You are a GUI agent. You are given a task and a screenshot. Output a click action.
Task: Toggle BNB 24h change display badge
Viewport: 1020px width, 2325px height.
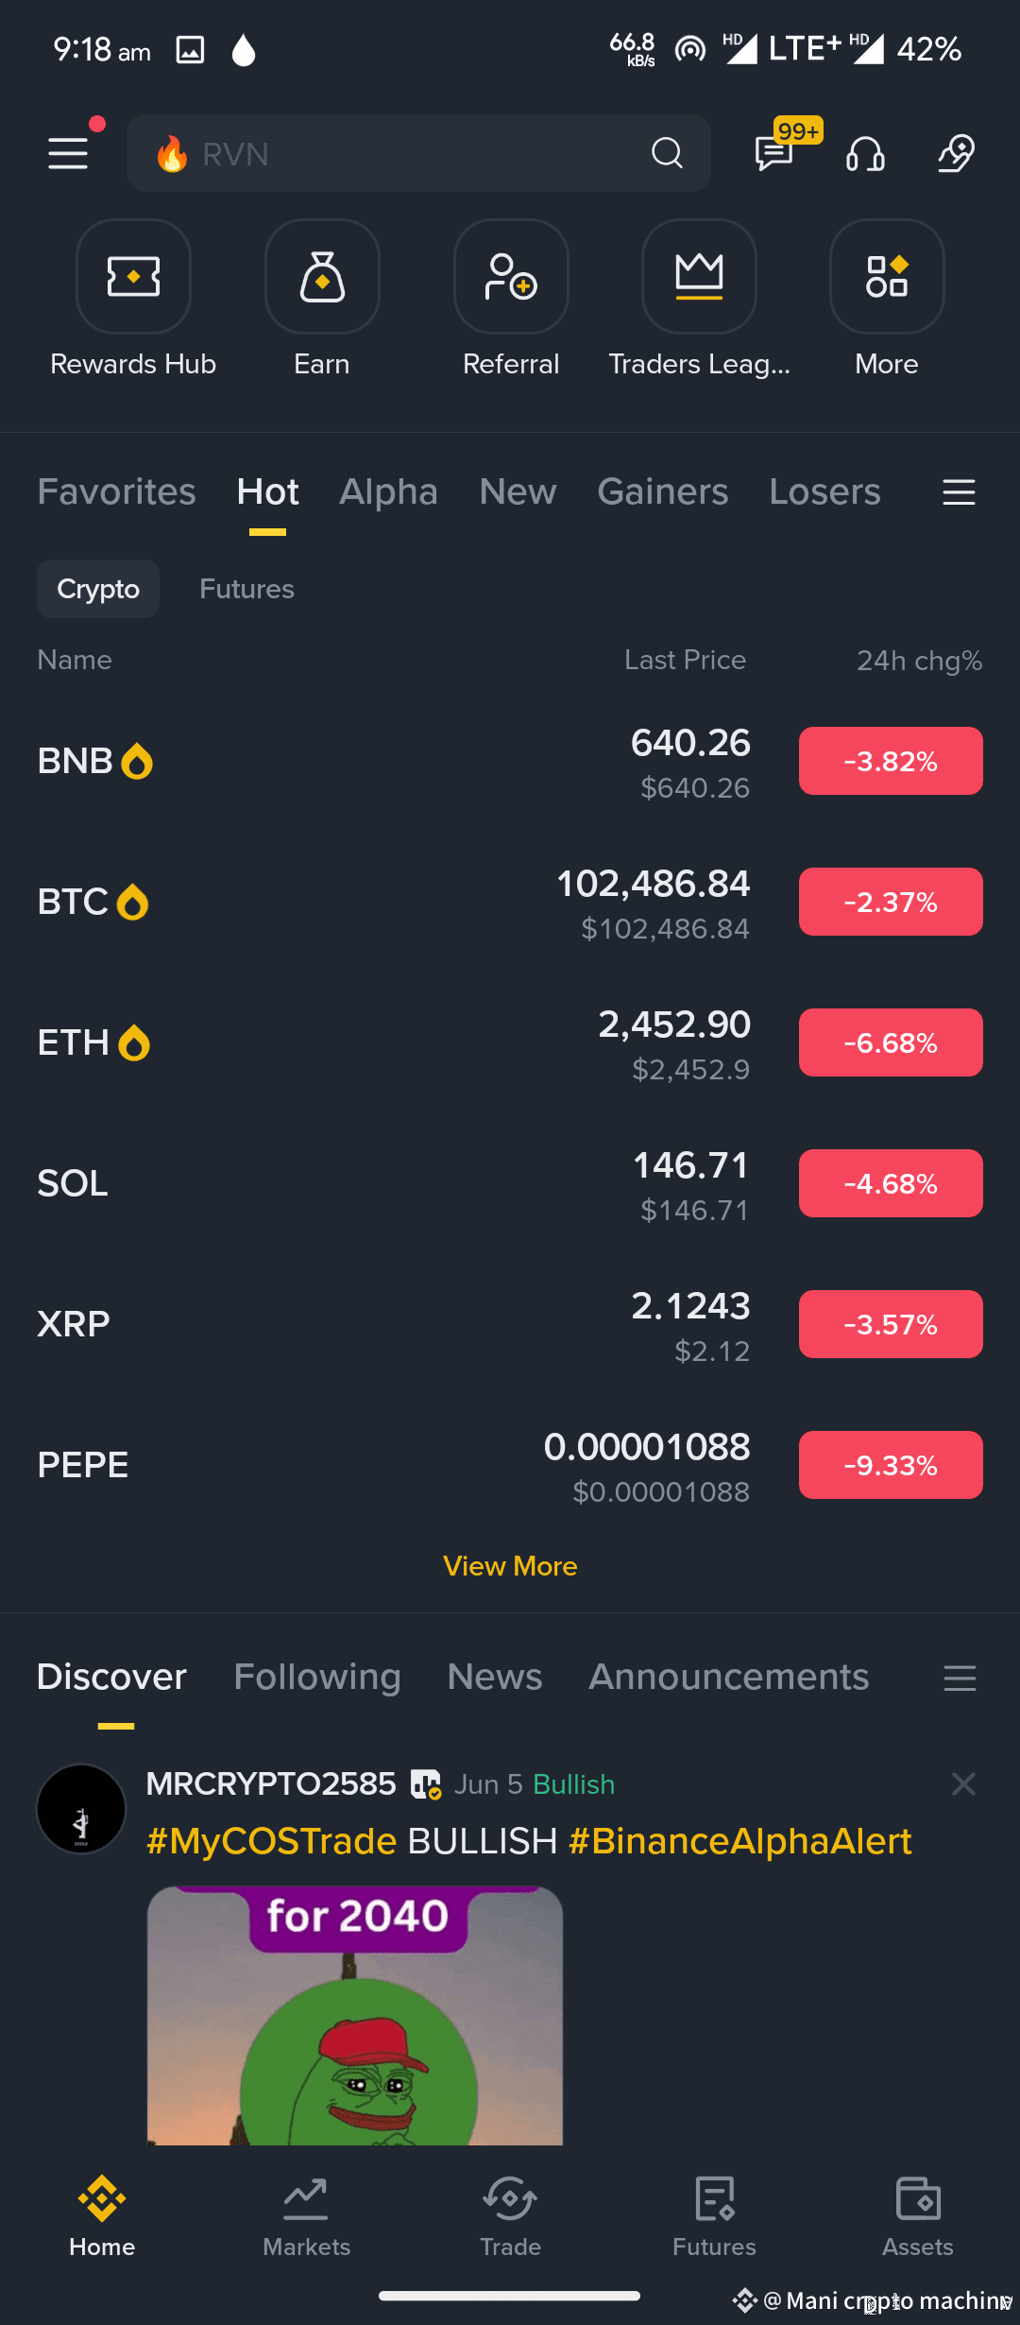(891, 761)
